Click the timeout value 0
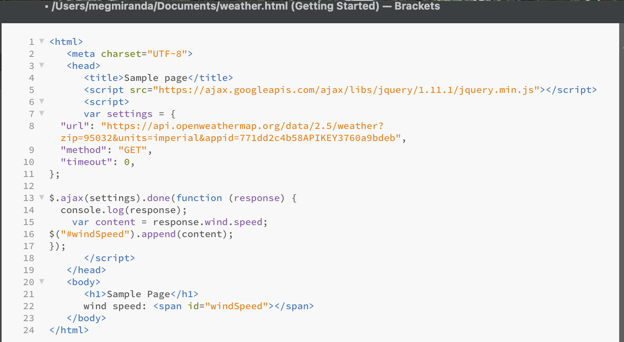Image resolution: width=624 pixels, height=342 pixels. pos(127,162)
